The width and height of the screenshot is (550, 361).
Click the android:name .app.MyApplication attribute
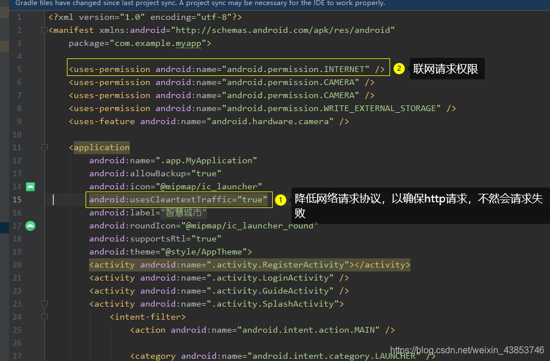point(173,160)
